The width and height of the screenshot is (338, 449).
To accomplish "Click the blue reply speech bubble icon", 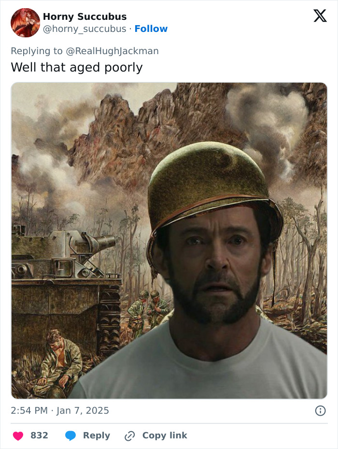I will click(x=70, y=436).
